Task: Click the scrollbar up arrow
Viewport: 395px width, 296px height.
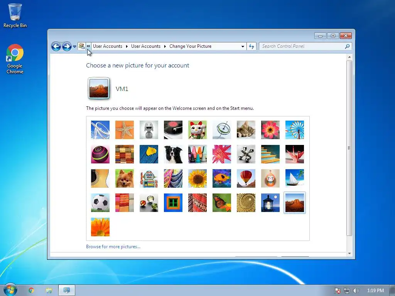Action: pyautogui.click(x=349, y=57)
